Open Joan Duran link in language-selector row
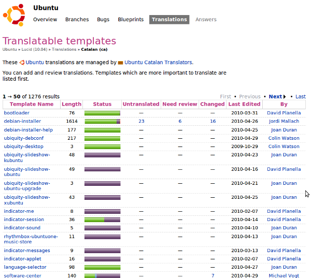 tap(284, 267)
